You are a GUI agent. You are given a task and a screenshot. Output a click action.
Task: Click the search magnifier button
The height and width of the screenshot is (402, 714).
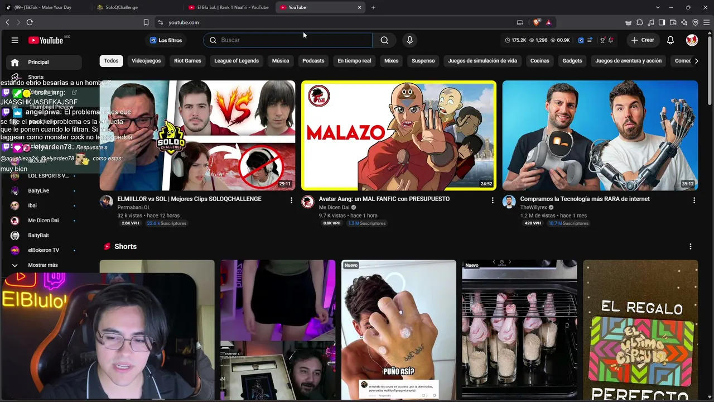click(x=384, y=40)
